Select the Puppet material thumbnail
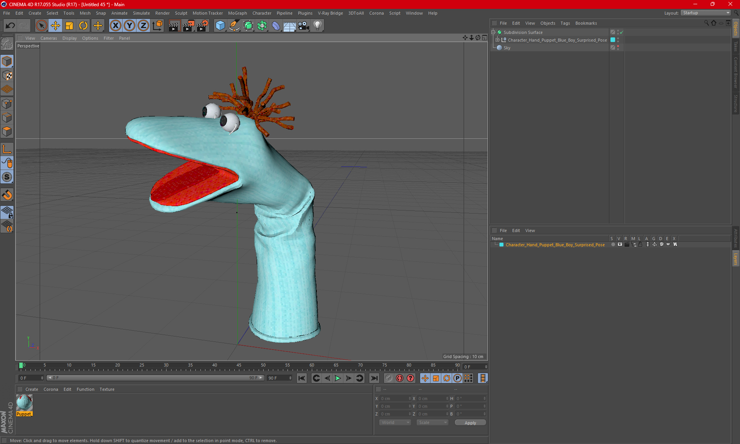This screenshot has height=444, width=740. [x=24, y=403]
